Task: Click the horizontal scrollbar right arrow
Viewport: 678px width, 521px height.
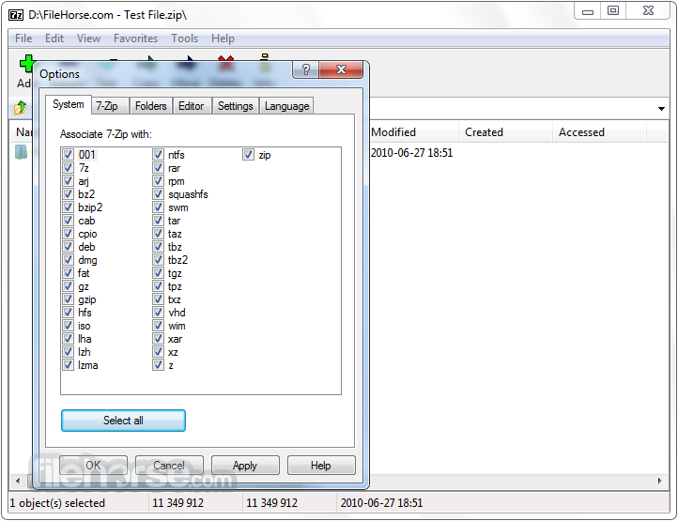Action: tap(660, 481)
